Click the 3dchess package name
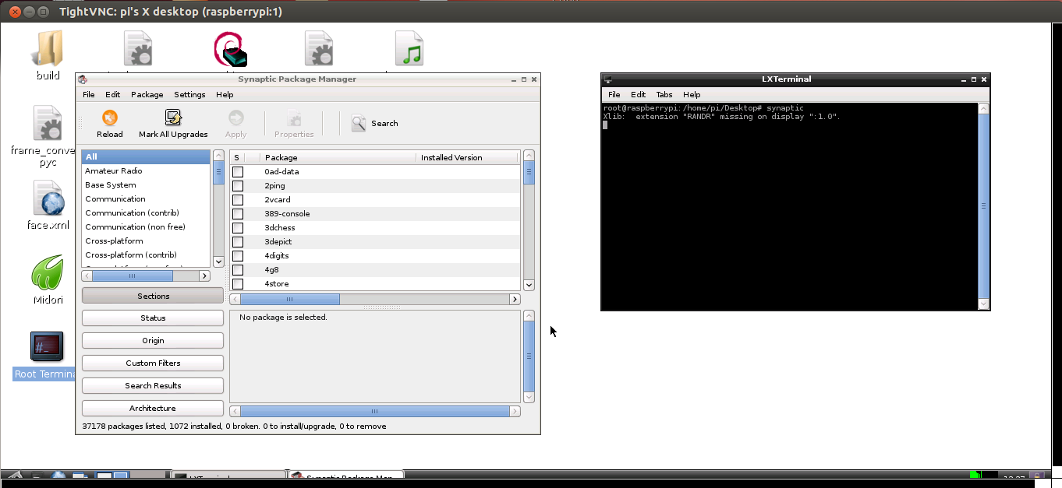 point(280,228)
